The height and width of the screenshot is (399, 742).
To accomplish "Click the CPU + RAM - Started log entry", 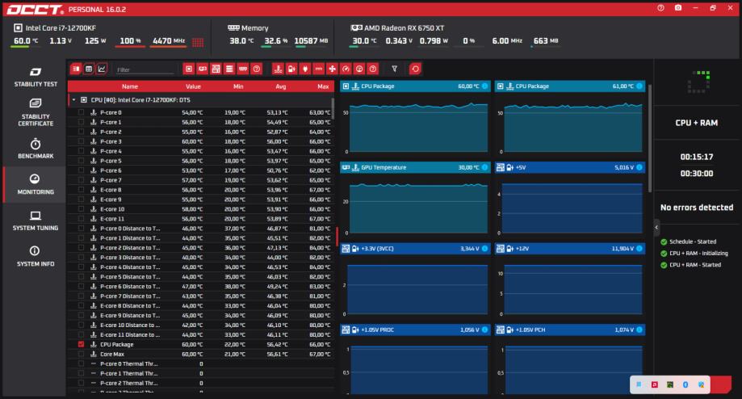I will (691, 265).
